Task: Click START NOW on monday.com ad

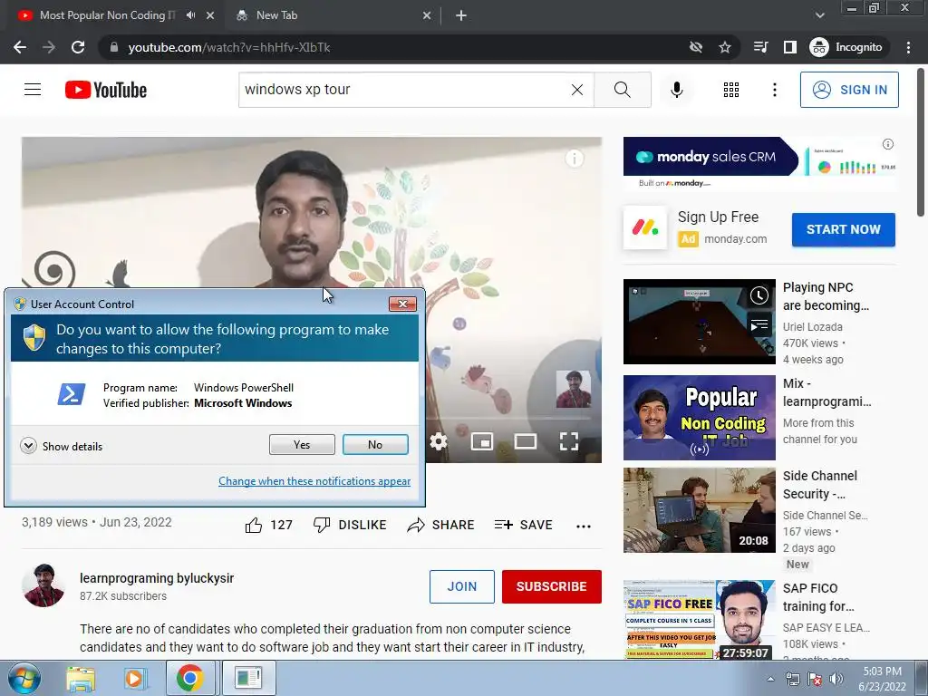Action: pyautogui.click(x=844, y=229)
